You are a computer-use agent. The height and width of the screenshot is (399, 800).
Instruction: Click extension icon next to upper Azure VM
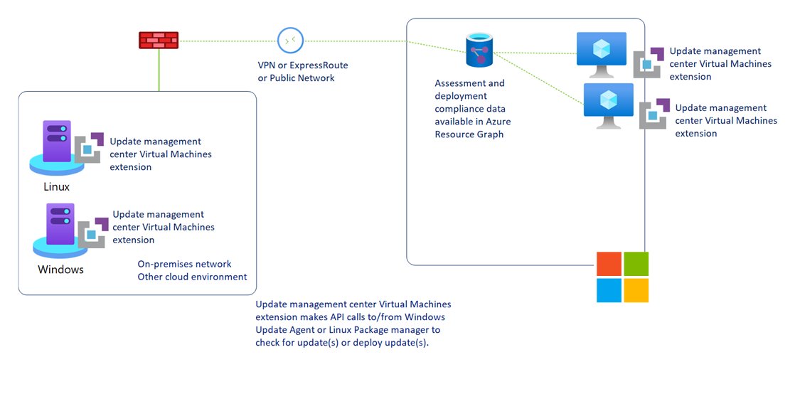point(649,62)
